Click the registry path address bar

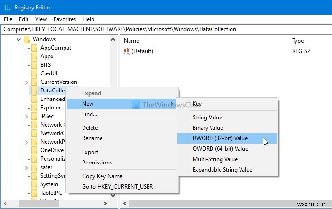pyautogui.click(x=166, y=29)
